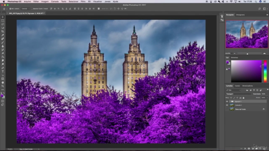Toggle lock position icon
The height and width of the screenshot is (151, 269).
pos(237,98)
